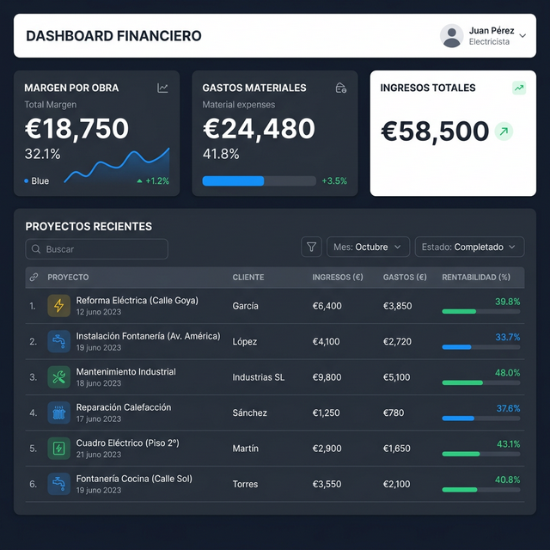The image size is (550, 550).
Task: Sort by GASTOS (€) column header
Action: click(405, 277)
